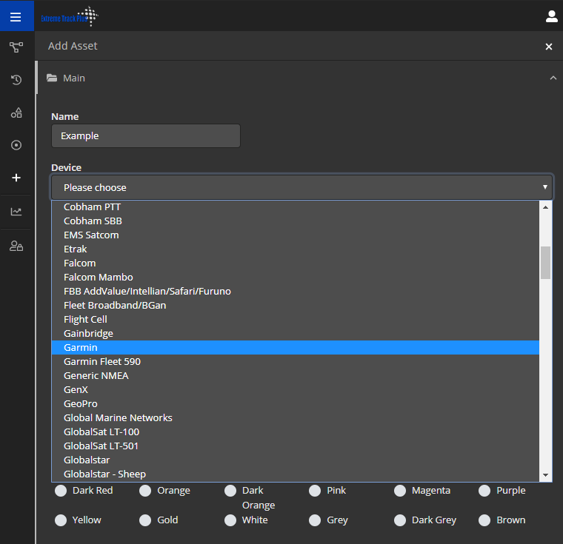This screenshot has height=544, width=563.
Task: Select GeoPro device option
Action: [295, 403]
